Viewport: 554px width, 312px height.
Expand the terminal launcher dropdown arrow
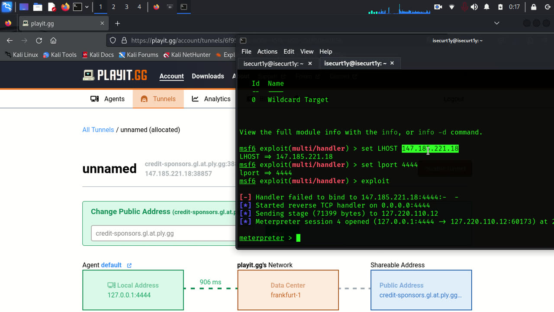87,7
